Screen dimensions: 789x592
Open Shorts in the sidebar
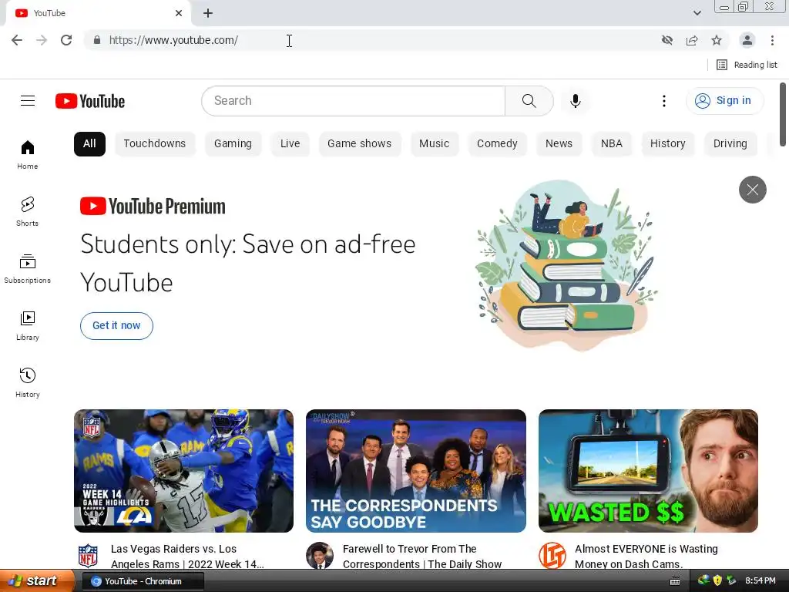tap(27, 211)
